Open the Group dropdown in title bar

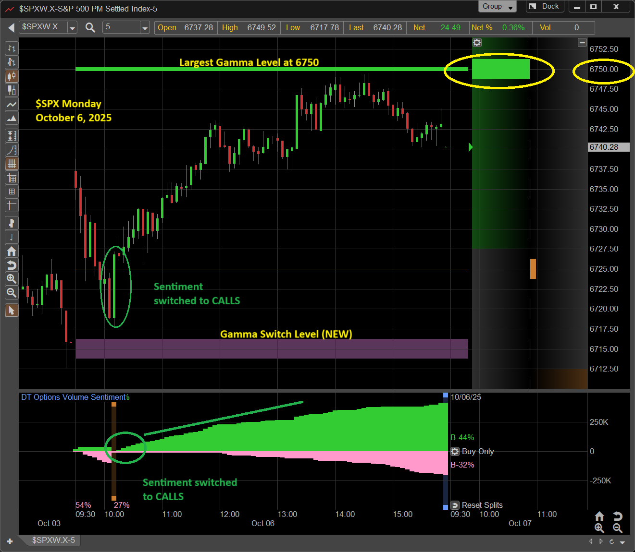click(497, 7)
